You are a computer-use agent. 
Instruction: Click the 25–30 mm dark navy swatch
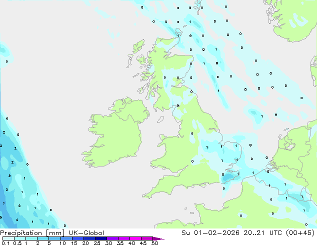tap(100, 238)
